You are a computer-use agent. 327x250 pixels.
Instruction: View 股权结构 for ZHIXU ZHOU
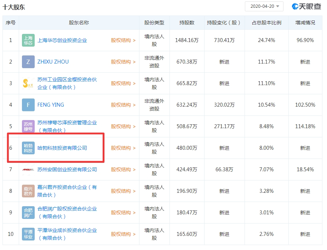[x=123, y=62]
